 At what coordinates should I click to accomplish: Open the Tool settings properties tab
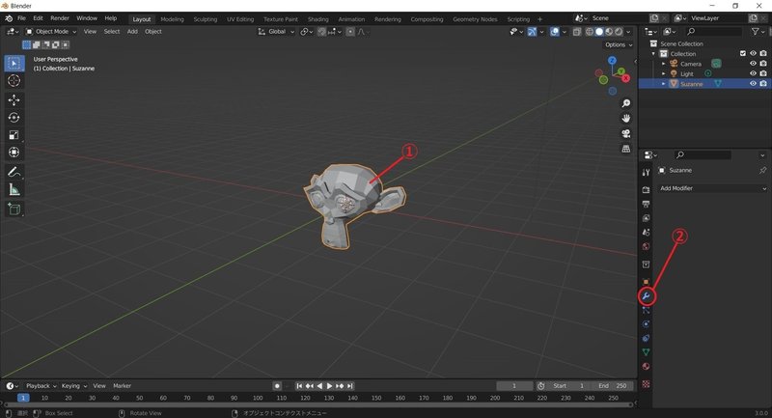coord(646,172)
